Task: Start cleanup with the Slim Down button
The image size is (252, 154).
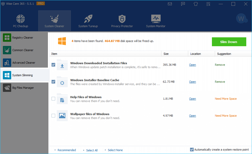Action: pos(229,42)
